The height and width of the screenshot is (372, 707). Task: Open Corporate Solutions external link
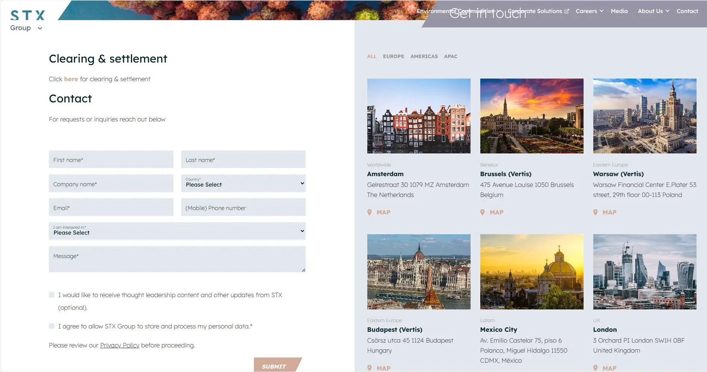pos(538,11)
